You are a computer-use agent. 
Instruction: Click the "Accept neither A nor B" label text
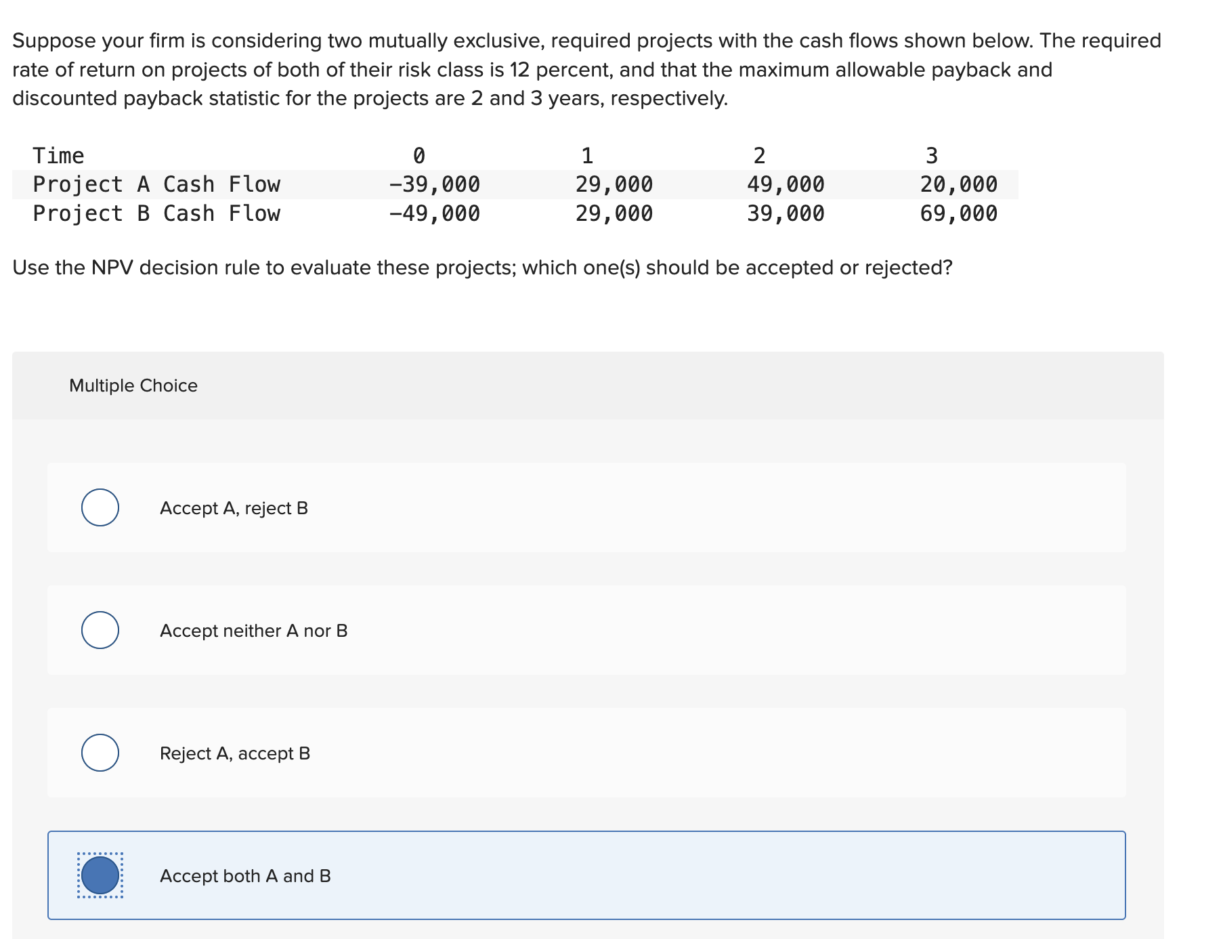coord(253,630)
